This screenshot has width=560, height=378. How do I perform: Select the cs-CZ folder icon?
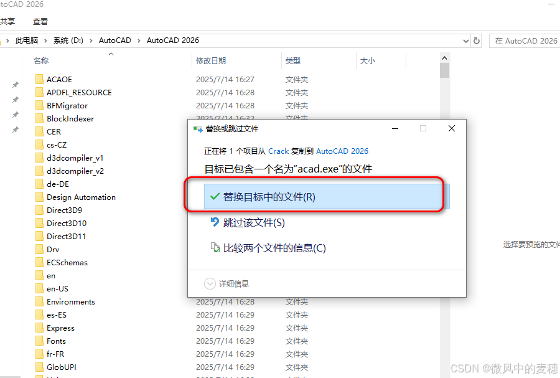tap(39, 144)
